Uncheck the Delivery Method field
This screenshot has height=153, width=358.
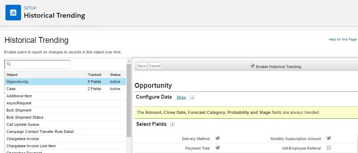click(x=218, y=138)
